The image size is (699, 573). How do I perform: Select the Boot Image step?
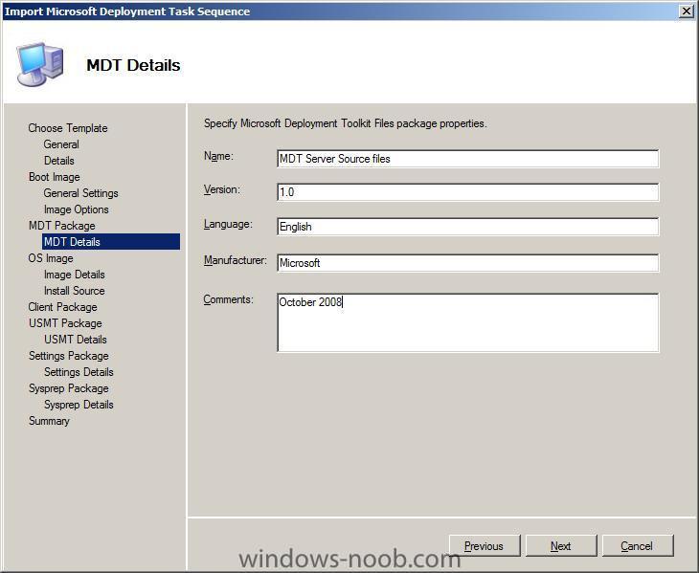[x=55, y=177]
